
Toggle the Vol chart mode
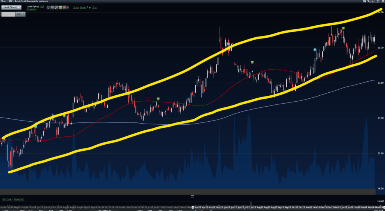[42, 7]
